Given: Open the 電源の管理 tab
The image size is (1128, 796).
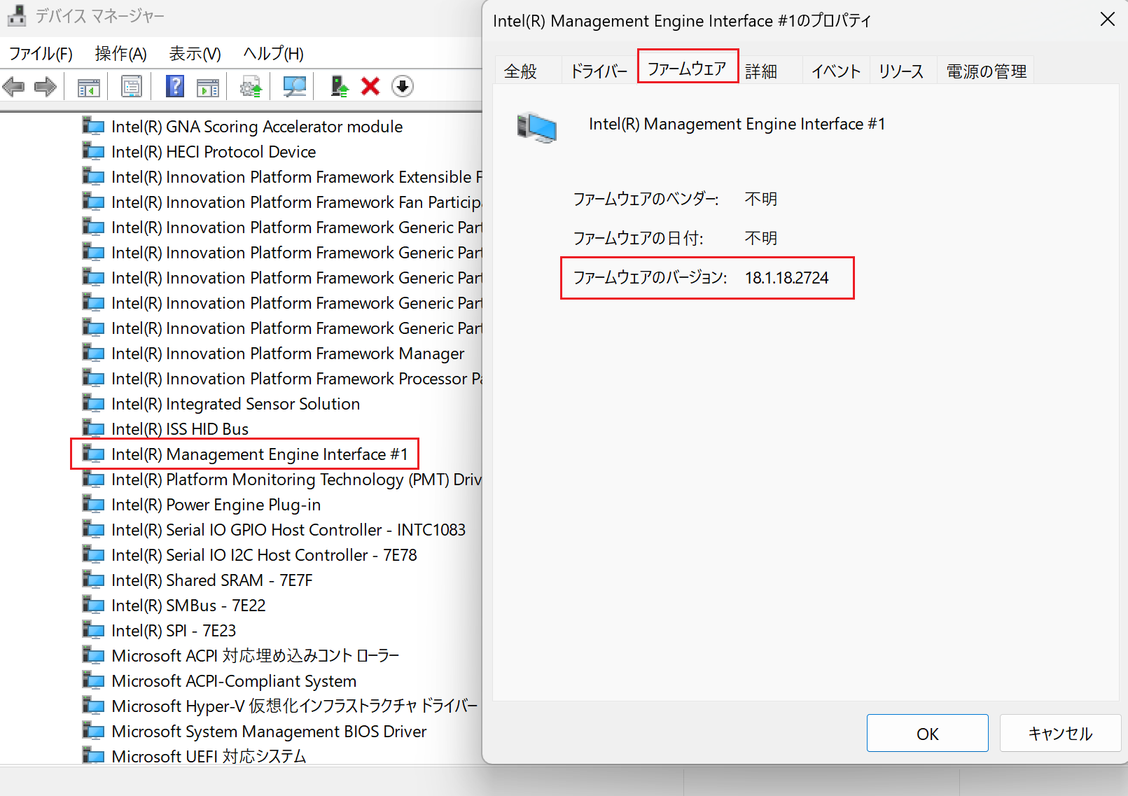Looking at the screenshot, I should 986,71.
